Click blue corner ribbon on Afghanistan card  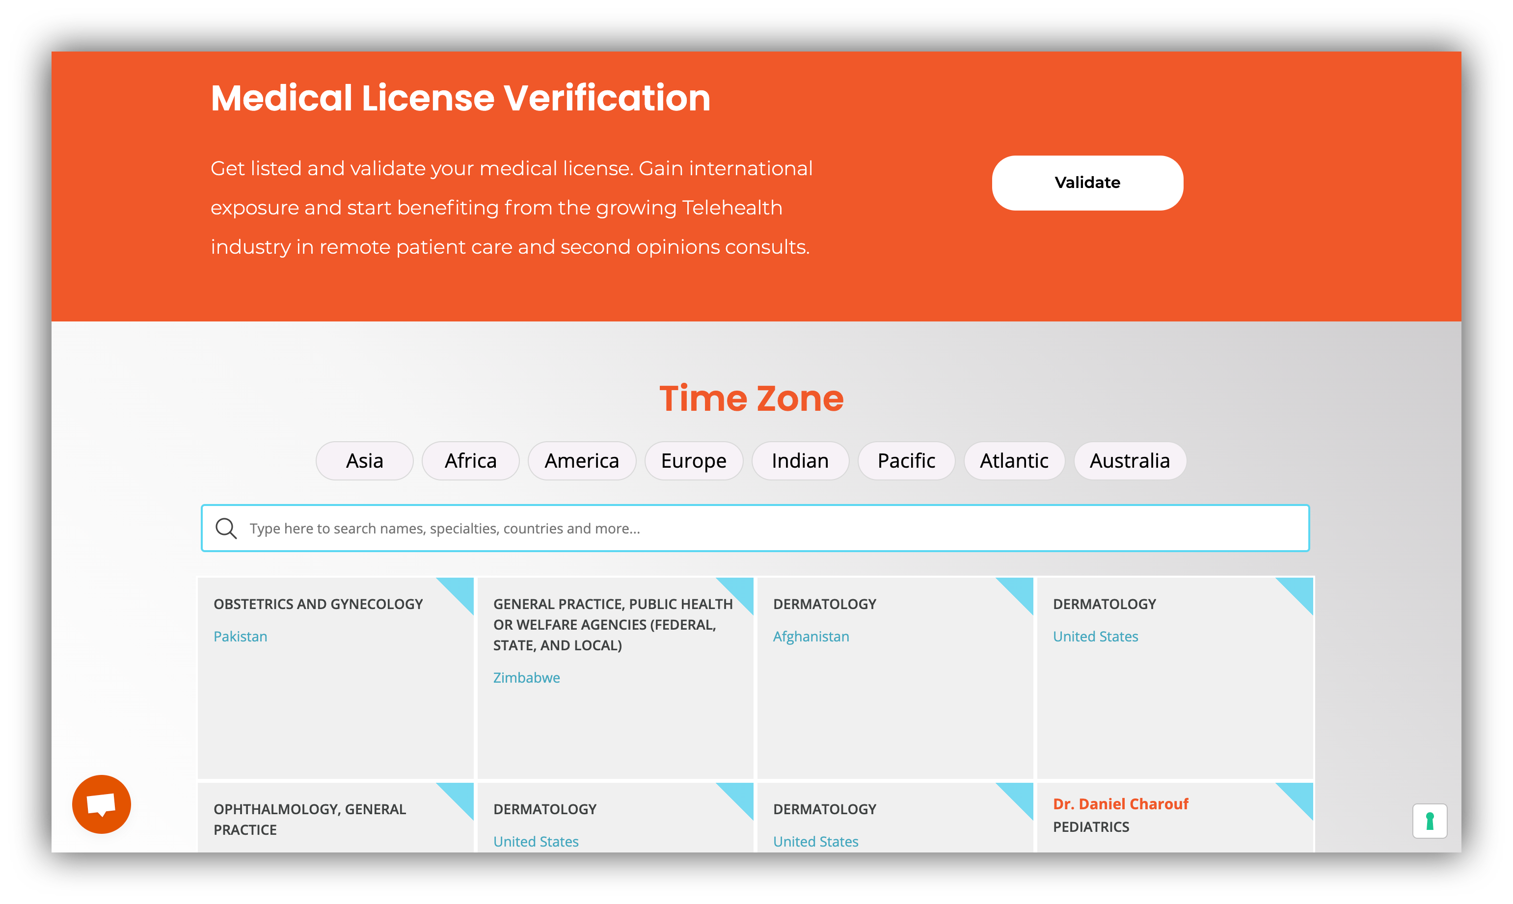click(x=1020, y=591)
